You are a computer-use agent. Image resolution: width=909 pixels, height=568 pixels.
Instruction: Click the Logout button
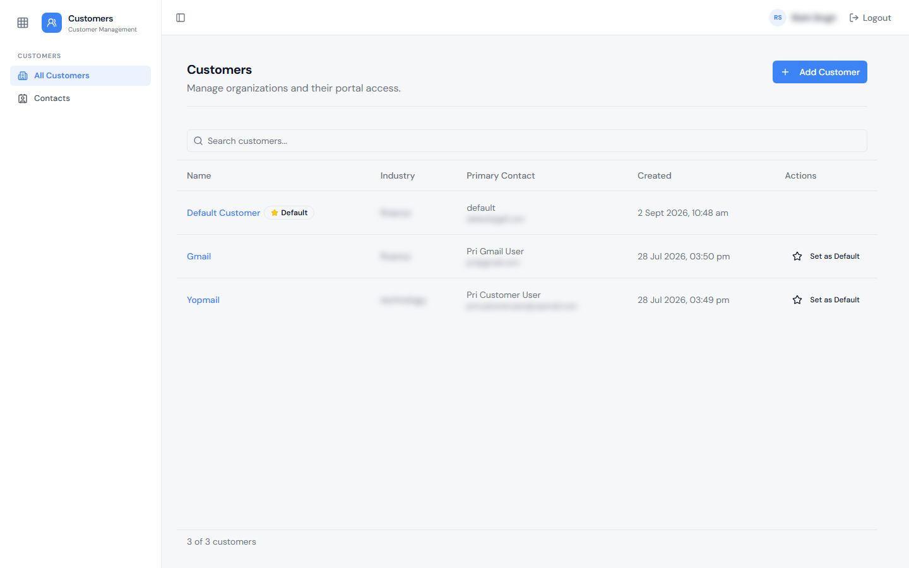(870, 18)
